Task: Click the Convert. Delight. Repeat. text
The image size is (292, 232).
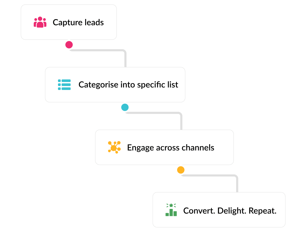Action: 230,211
